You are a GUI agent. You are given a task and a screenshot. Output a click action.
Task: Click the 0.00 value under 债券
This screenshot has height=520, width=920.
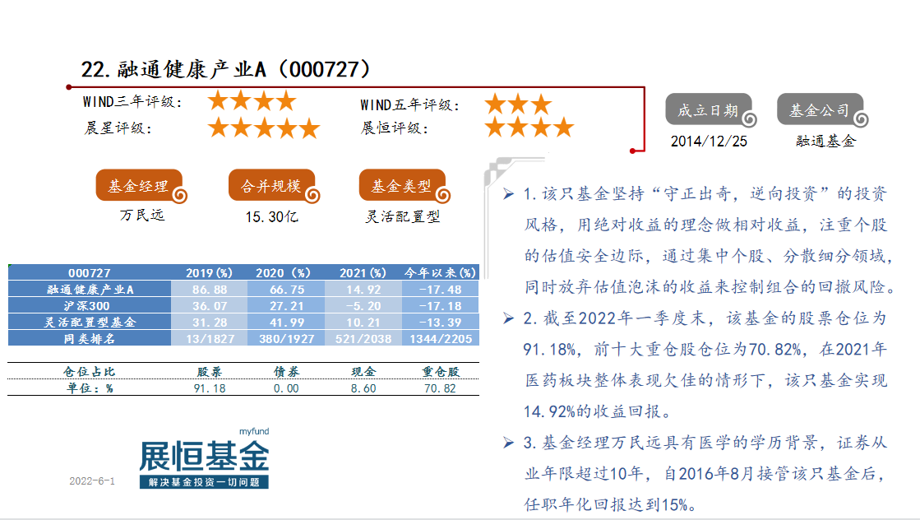click(286, 388)
